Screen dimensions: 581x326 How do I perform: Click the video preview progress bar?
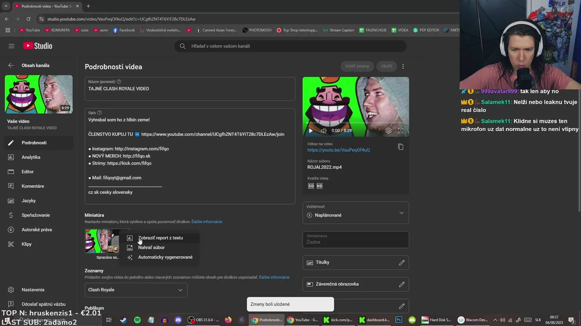(x=356, y=123)
